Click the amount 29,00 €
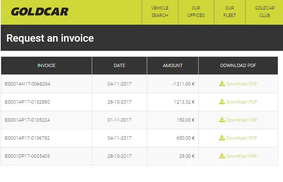The height and width of the screenshot is (182, 283). point(187,156)
